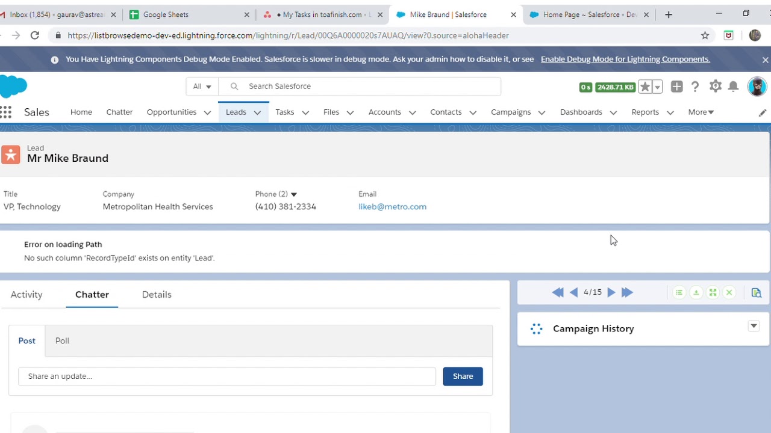Click the Share an update box
The height and width of the screenshot is (433, 771).
pyautogui.click(x=227, y=376)
